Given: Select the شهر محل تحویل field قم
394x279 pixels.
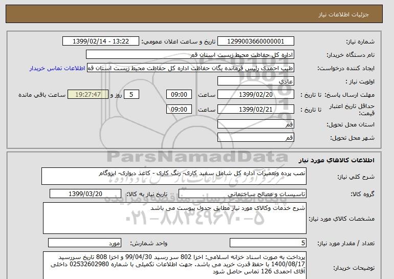Looking at the screenshot, I should [255, 138].
